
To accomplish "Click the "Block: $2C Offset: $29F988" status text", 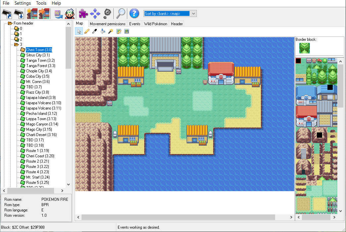I will tap(23, 227).
